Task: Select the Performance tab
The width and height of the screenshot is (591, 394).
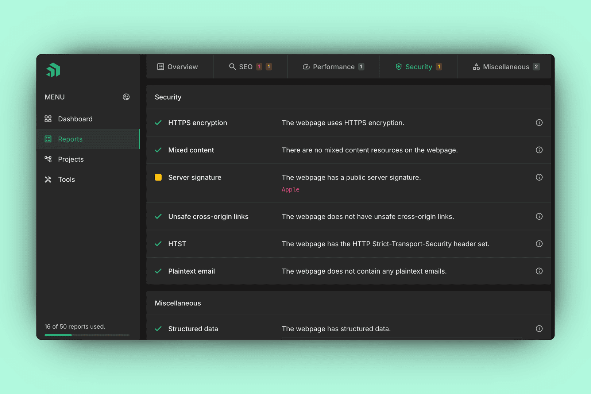Action: pos(333,67)
